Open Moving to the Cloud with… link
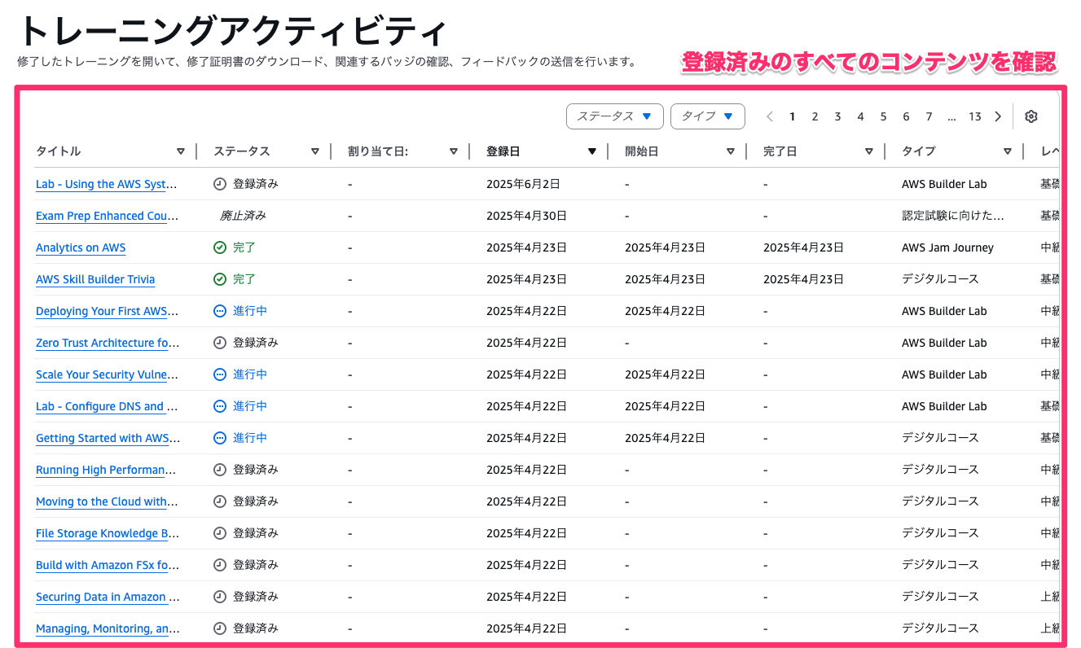The image size is (1081, 648). click(x=107, y=501)
